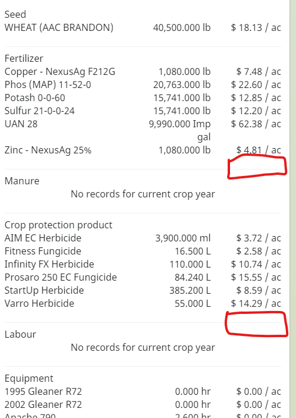The image size is (296, 418).
Task: Select the StartUp Herbicide row
Action: pyautogui.click(x=143, y=290)
